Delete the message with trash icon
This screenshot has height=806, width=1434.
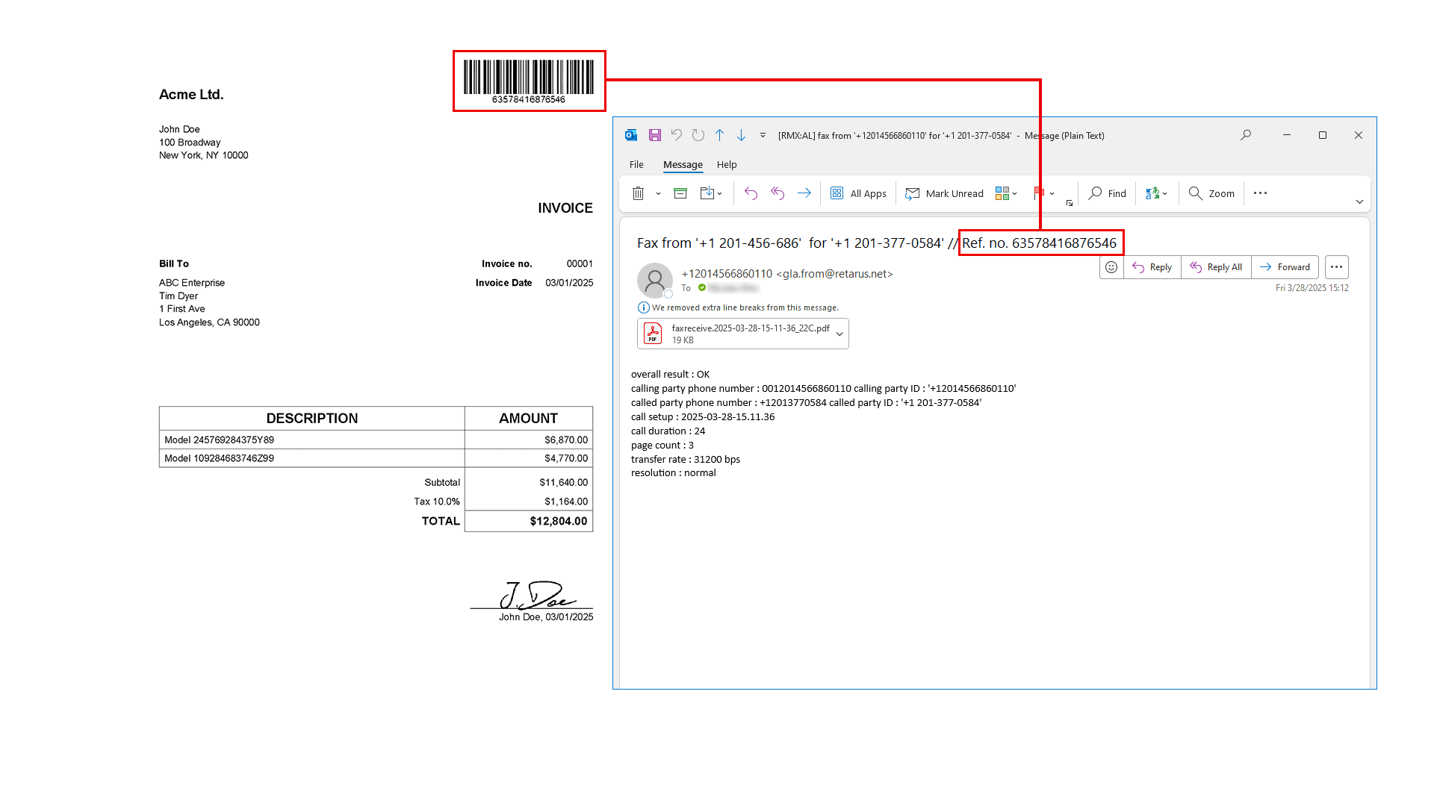point(638,193)
